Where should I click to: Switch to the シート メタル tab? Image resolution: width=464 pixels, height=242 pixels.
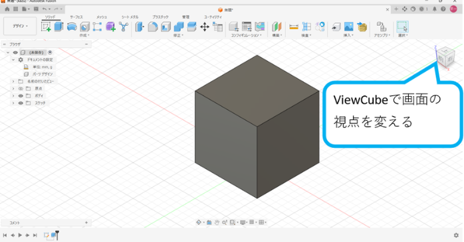130,17
